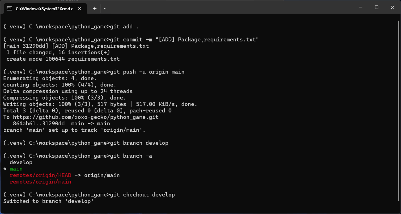Close the terminal window
Image resolution: width=401 pixels, height=214 pixels.
(x=392, y=7)
